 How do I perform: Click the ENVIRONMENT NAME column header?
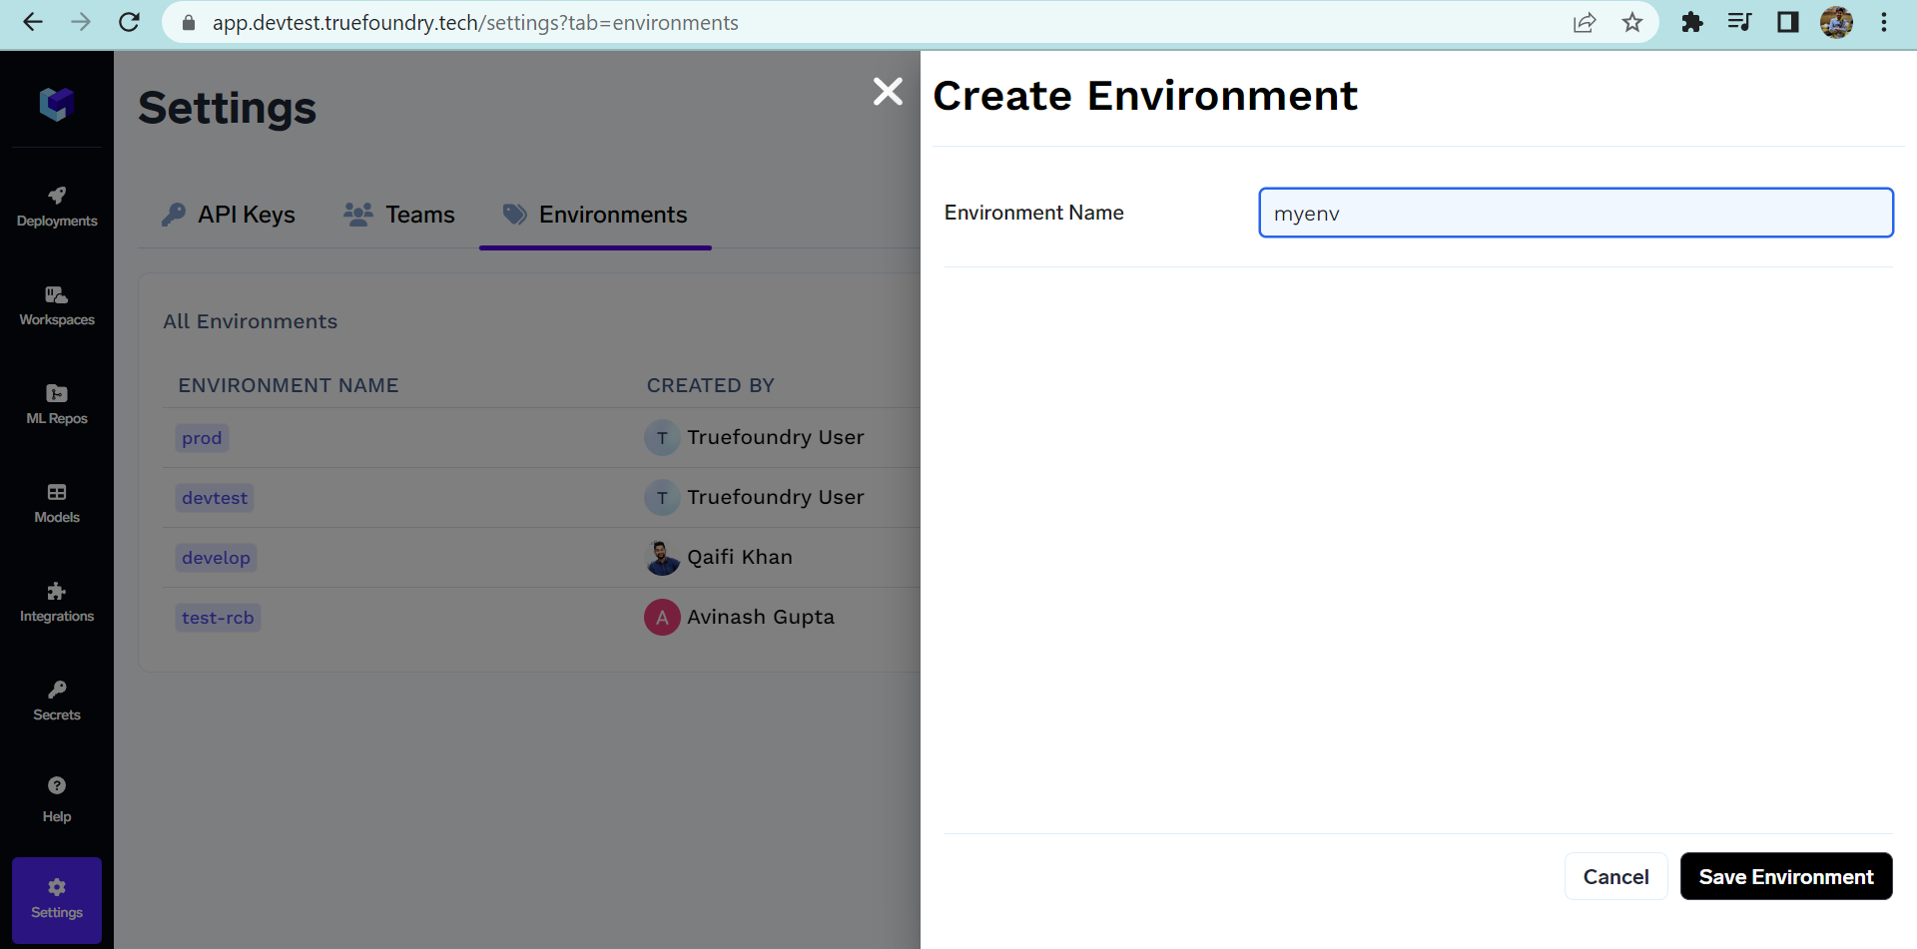[289, 385]
